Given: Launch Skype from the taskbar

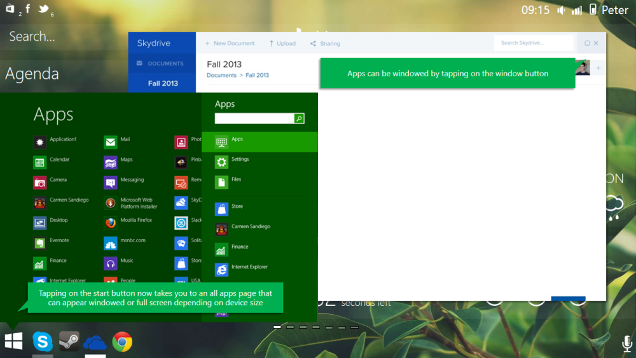Looking at the screenshot, I should pos(43,341).
